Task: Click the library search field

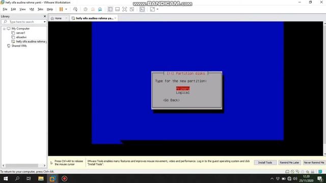Action: [x=24, y=21]
